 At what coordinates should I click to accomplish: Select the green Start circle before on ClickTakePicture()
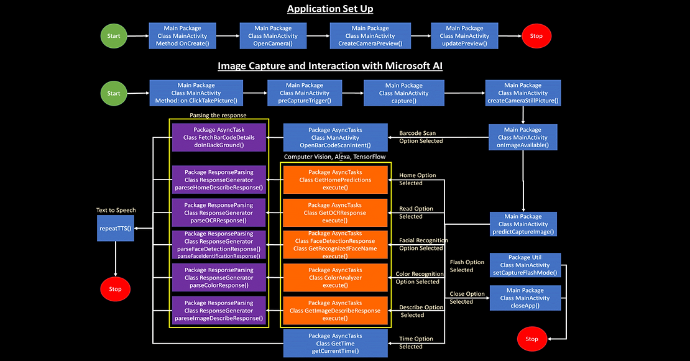click(x=114, y=93)
